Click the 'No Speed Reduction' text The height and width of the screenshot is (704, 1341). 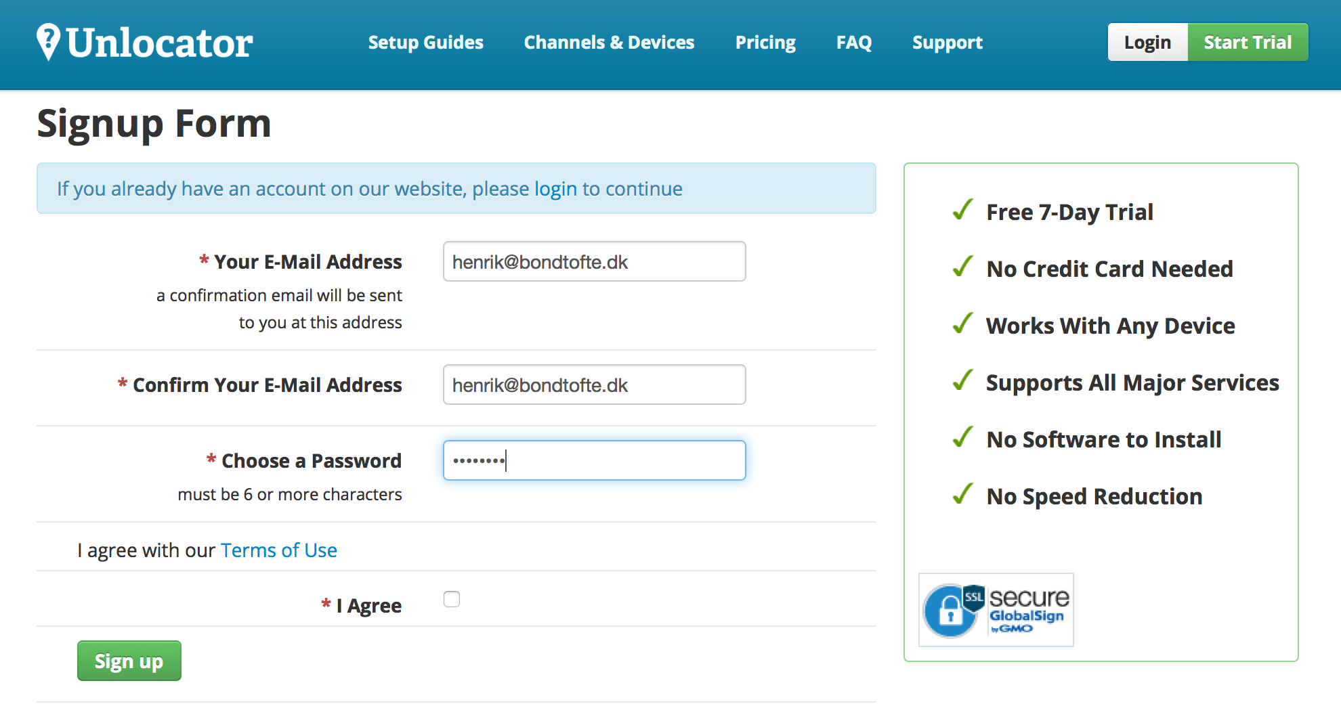pyautogui.click(x=1094, y=497)
